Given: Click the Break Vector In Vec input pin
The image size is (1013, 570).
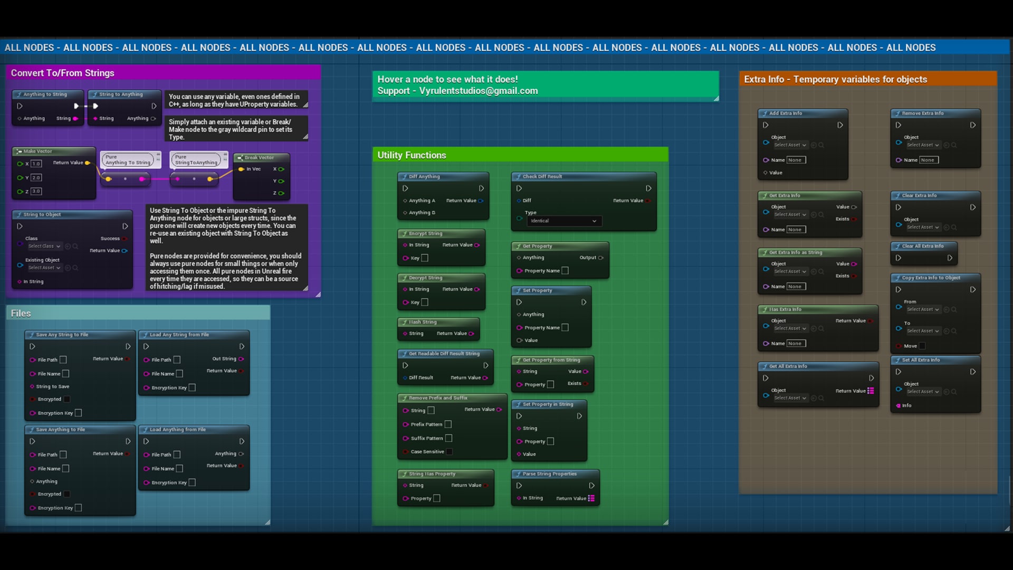Looking at the screenshot, I should 242,169.
